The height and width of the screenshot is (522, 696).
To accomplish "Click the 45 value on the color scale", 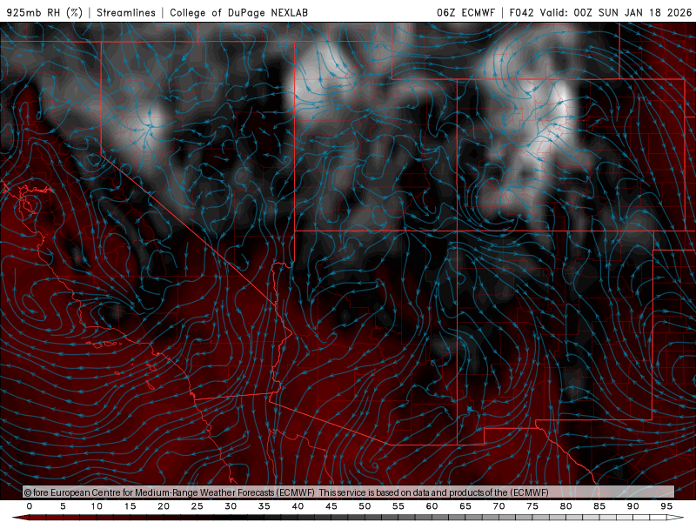I will 331,506.
